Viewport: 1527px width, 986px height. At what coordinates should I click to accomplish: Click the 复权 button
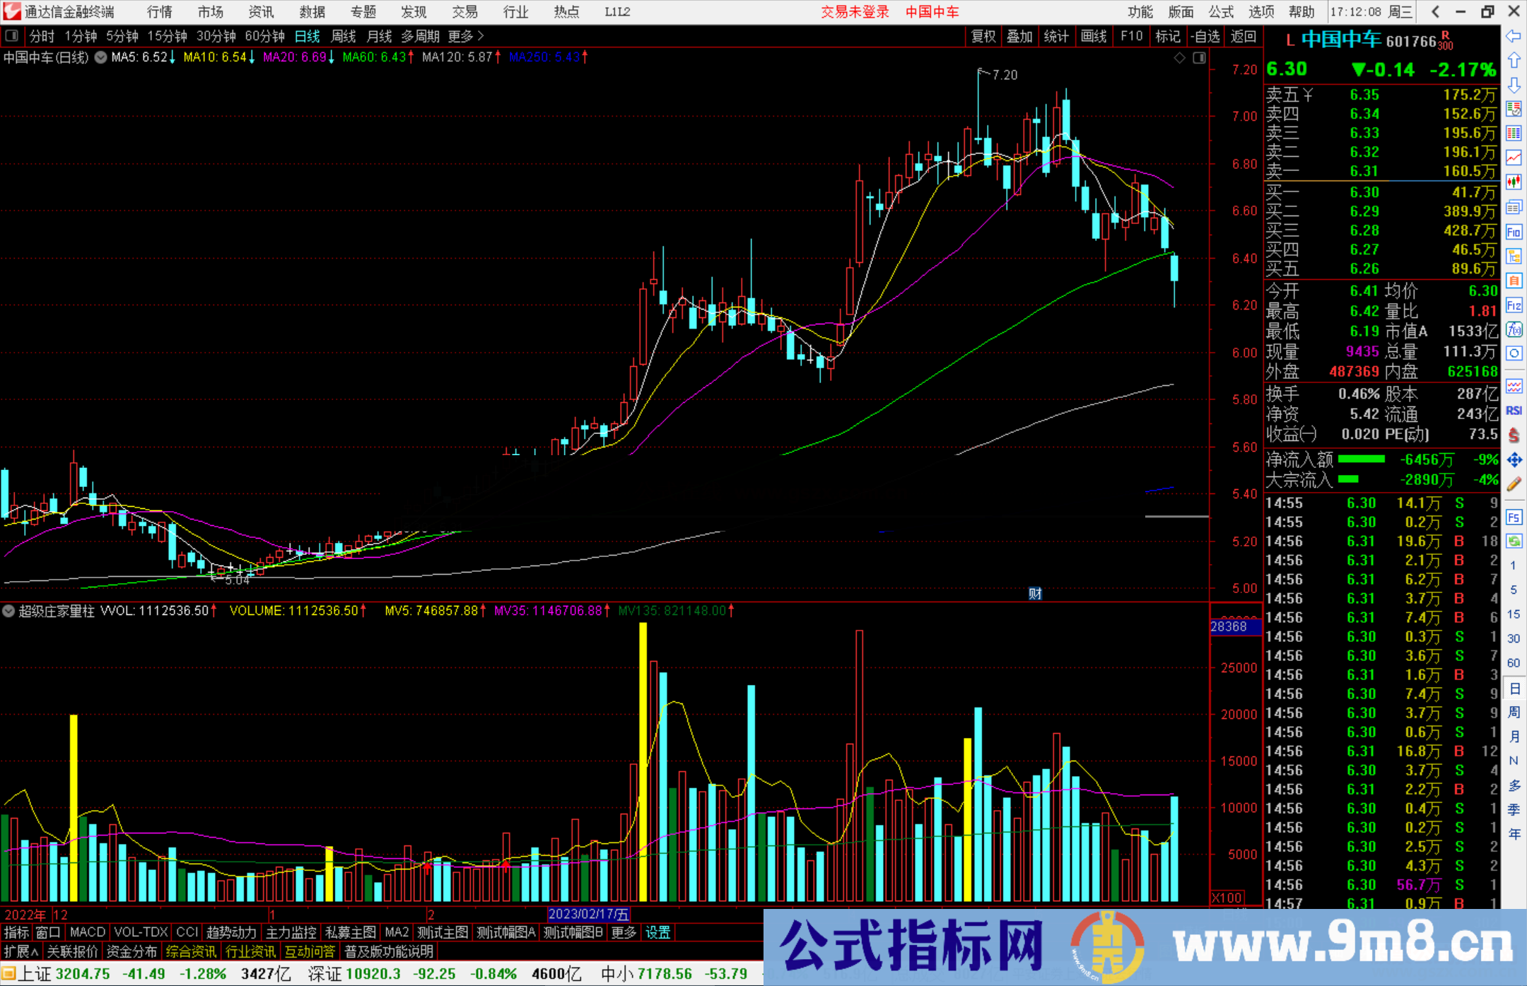click(983, 36)
